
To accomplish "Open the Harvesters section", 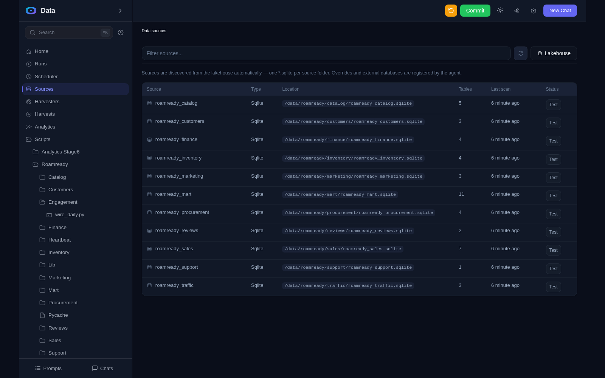I will 75,102.
